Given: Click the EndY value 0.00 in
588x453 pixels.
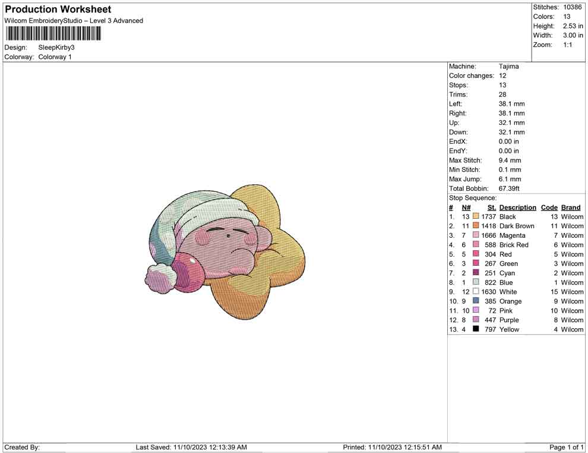Looking at the screenshot, I should [509, 151].
